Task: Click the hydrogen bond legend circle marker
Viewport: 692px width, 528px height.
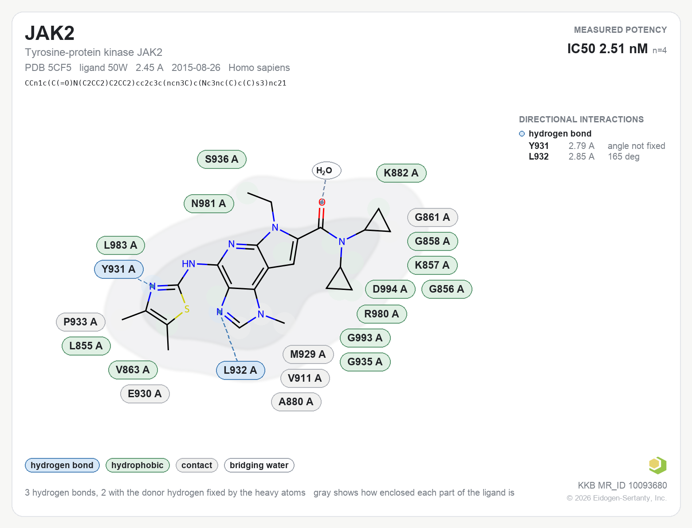Action: [522, 133]
